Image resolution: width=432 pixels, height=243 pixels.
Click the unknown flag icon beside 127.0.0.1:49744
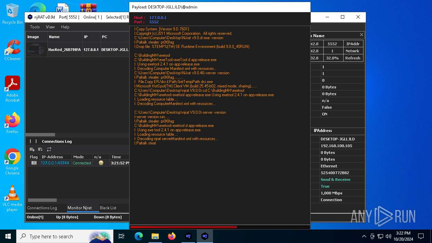coord(34,163)
